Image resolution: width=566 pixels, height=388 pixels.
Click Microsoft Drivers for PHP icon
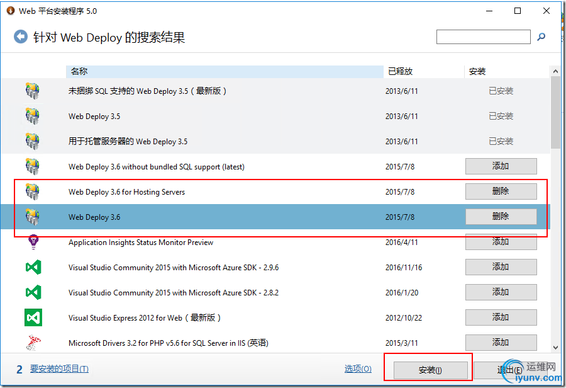33,343
